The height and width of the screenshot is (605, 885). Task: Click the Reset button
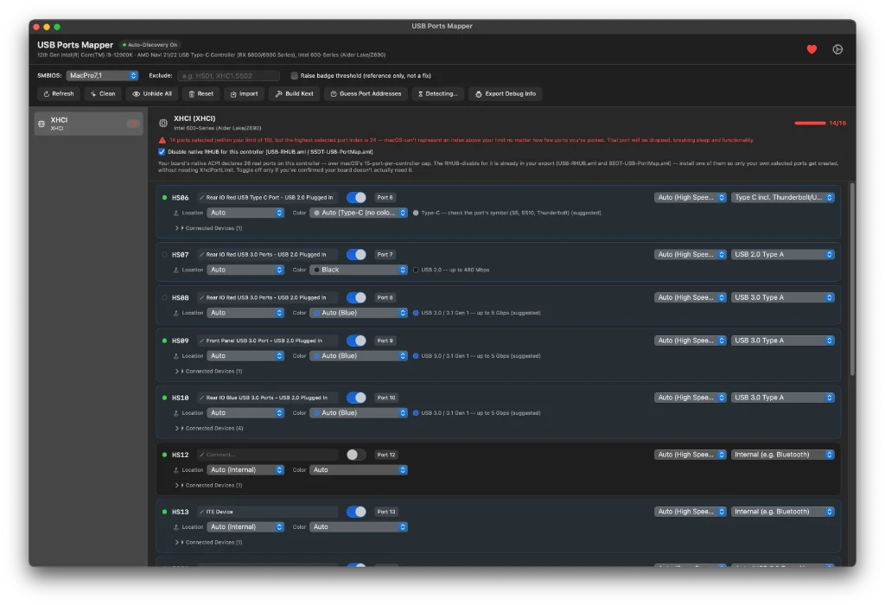click(x=201, y=93)
